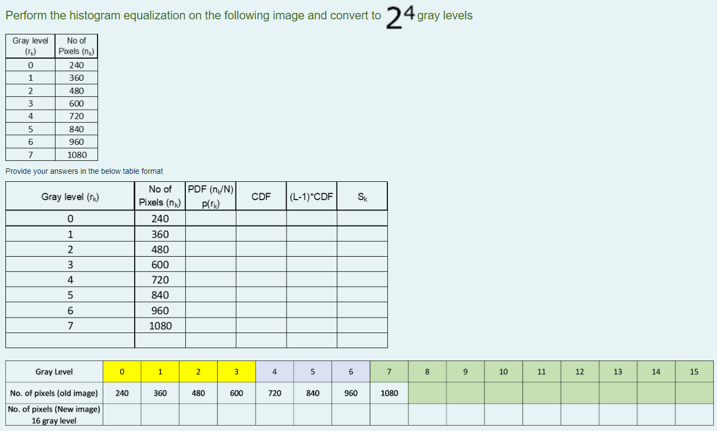
Task: Select 360 in the answer table pixels column
Action: pos(160,234)
